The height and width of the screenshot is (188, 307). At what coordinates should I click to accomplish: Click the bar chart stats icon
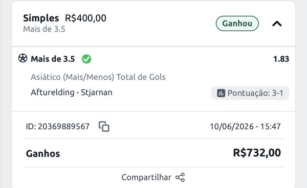click(221, 93)
